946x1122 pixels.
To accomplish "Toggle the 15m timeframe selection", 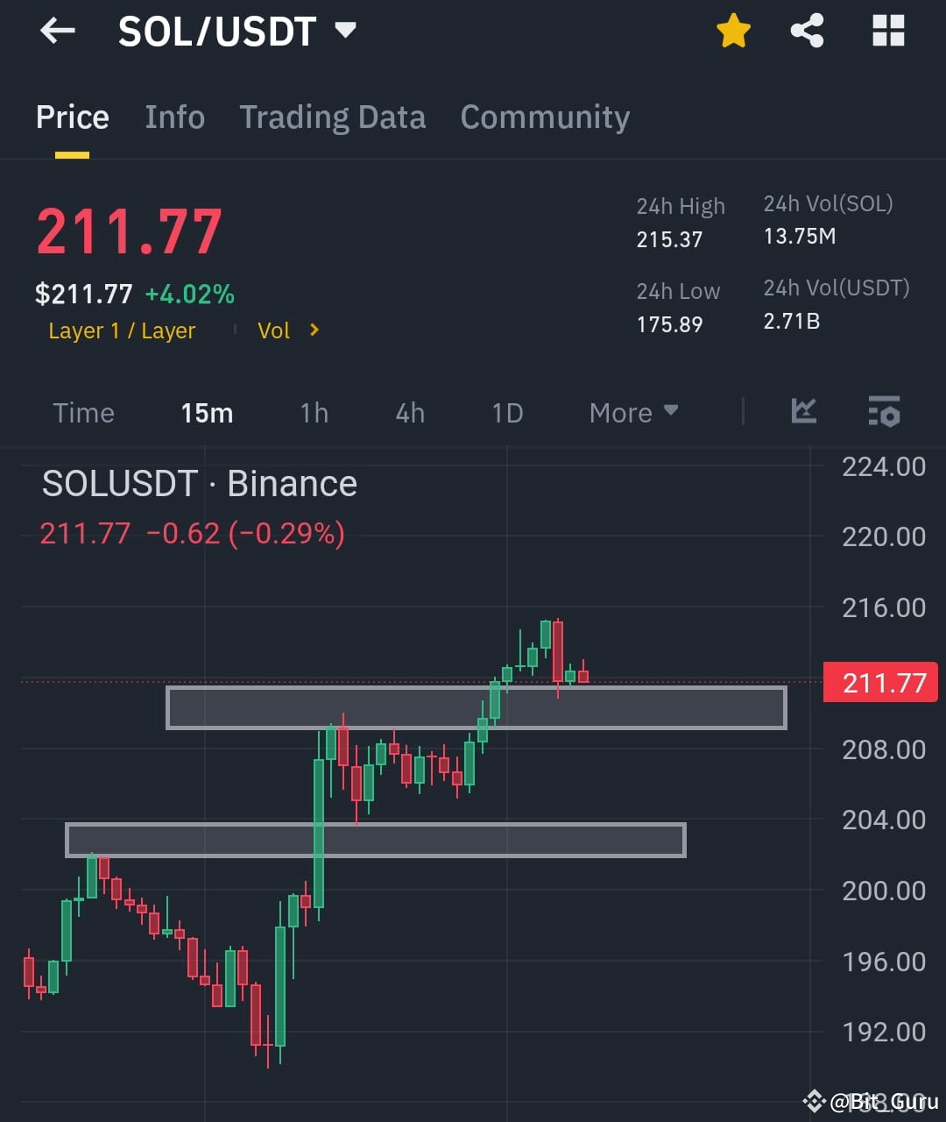I will [x=207, y=412].
